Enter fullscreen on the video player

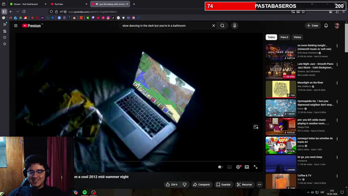256,167
